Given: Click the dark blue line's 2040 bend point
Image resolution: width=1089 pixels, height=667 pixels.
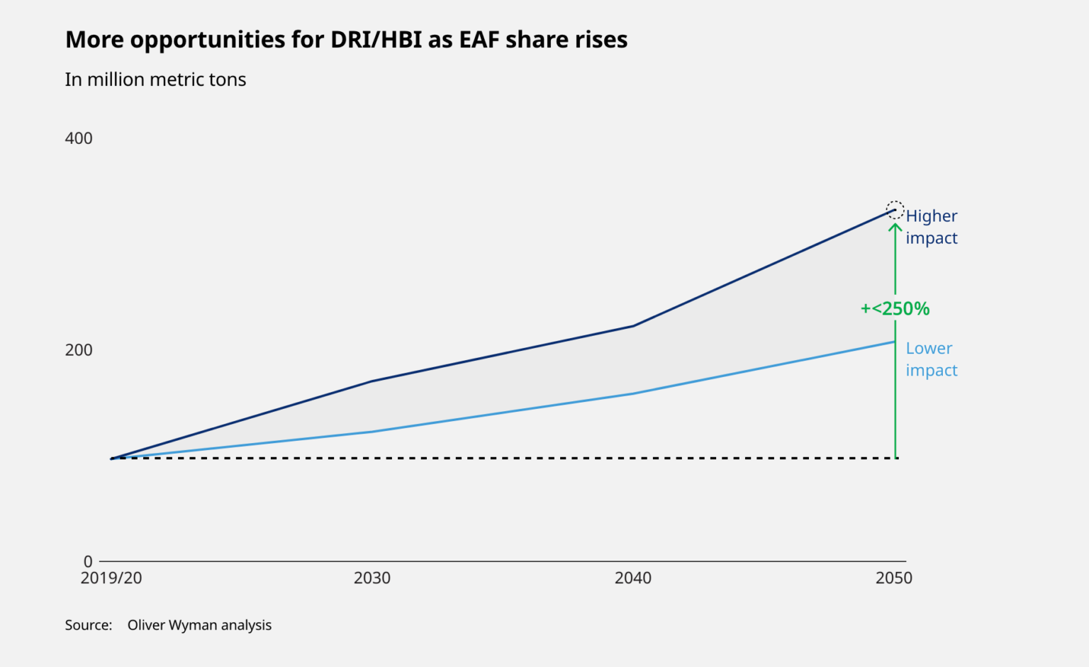Looking at the screenshot, I should click(633, 326).
